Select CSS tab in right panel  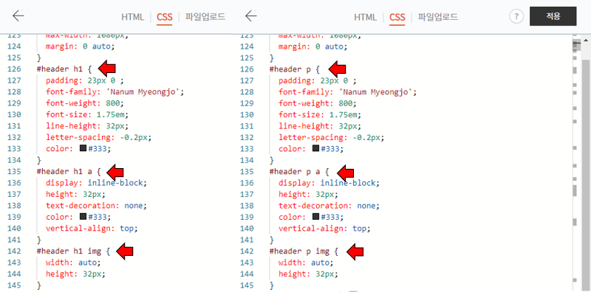(397, 17)
